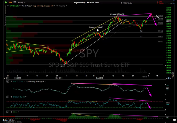Close the Wilder's RSI 14 pane
Screen dimensions: 177x123
7,97
